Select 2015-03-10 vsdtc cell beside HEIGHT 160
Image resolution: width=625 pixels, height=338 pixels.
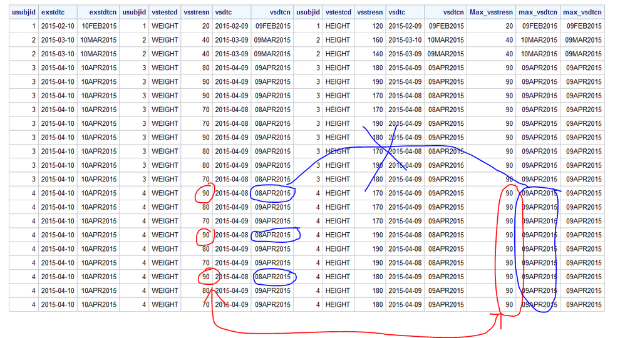pyautogui.click(x=405, y=40)
